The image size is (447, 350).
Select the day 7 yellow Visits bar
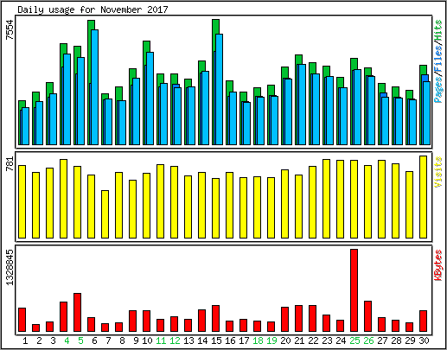[105, 214]
